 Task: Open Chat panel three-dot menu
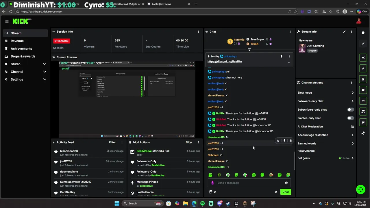tap(290, 31)
